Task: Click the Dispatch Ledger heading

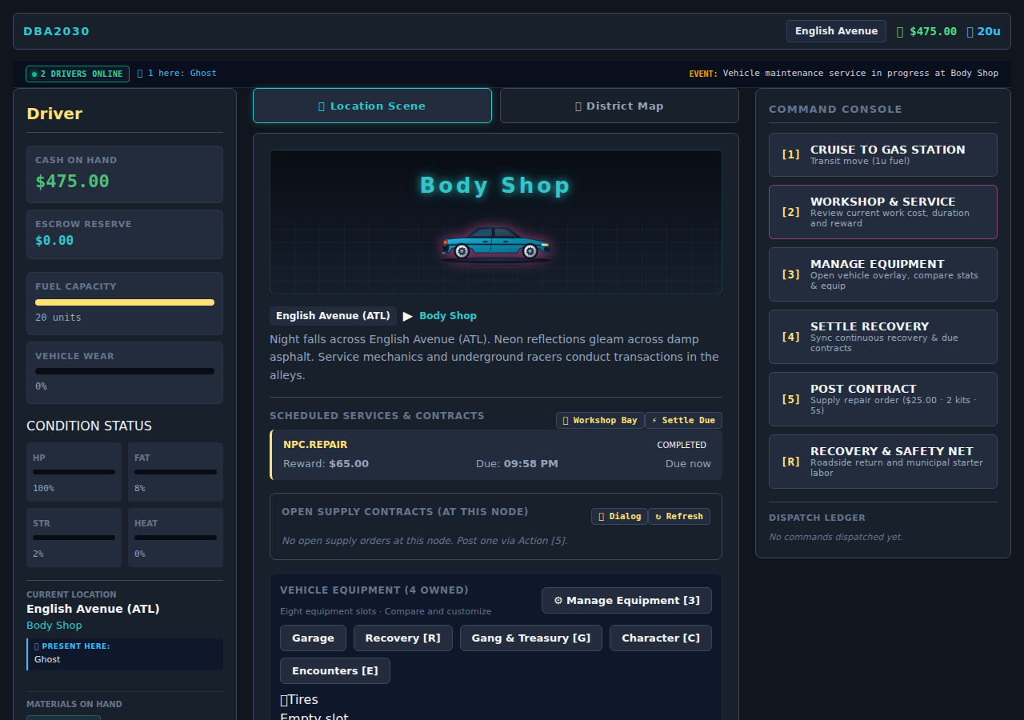Action: click(x=817, y=518)
